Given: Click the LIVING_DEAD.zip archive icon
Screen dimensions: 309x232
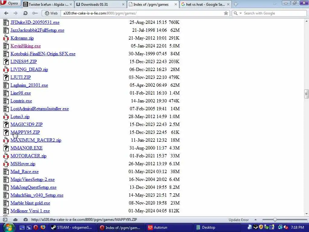Looking at the screenshot, I should pyautogui.click(x=6, y=69).
